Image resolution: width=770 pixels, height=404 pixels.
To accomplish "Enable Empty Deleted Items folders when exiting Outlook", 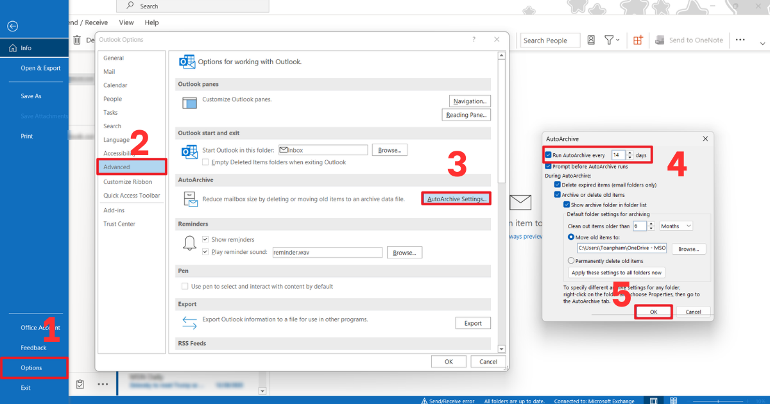I will click(207, 162).
